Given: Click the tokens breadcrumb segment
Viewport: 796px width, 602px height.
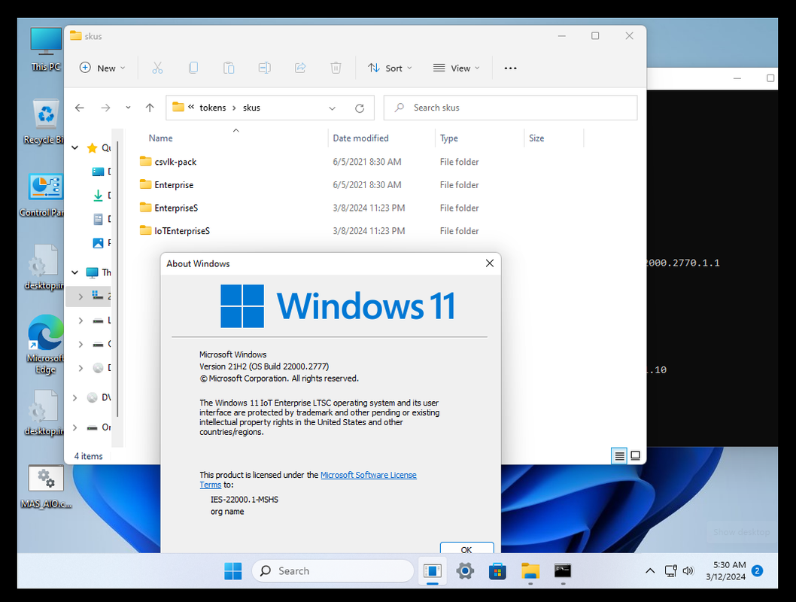Looking at the screenshot, I should (213, 108).
